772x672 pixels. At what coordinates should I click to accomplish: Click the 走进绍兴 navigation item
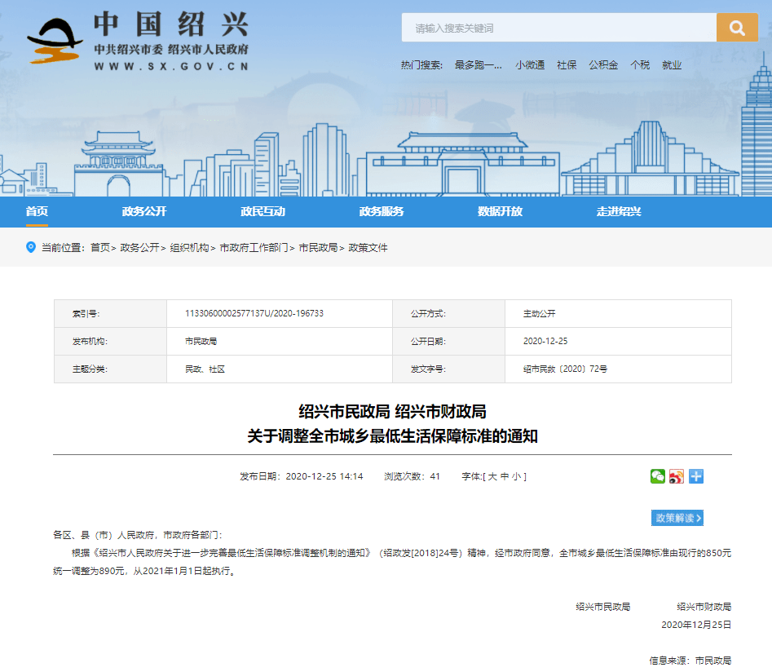click(619, 212)
